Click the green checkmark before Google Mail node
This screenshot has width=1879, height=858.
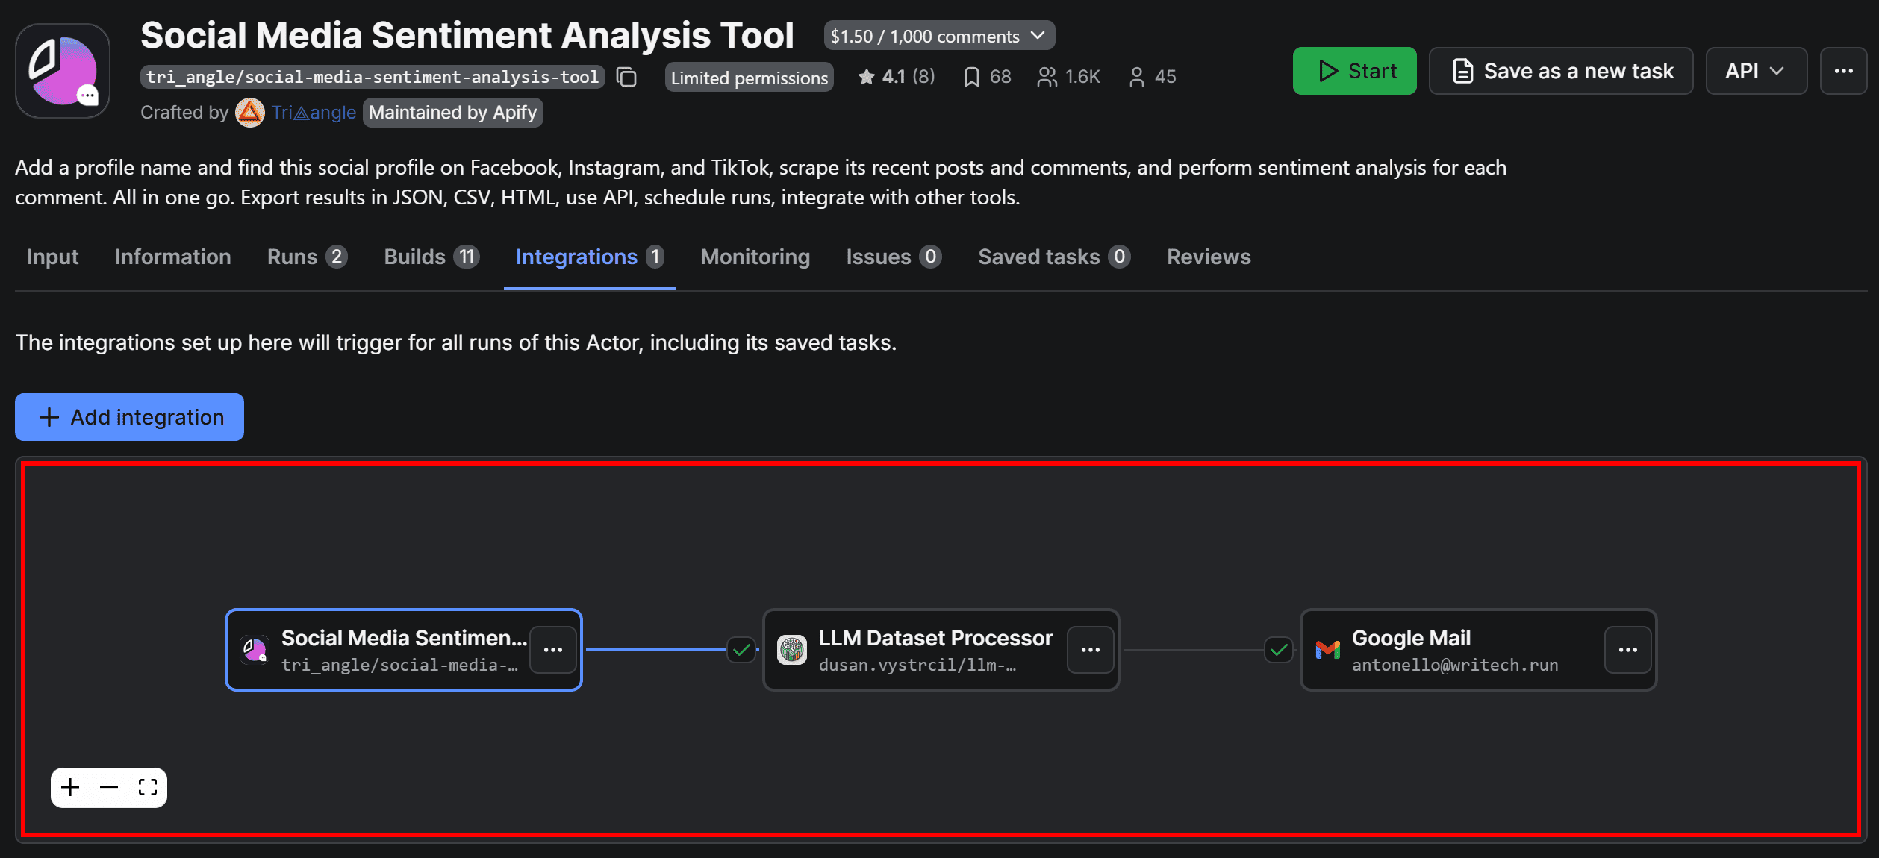[1278, 649]
